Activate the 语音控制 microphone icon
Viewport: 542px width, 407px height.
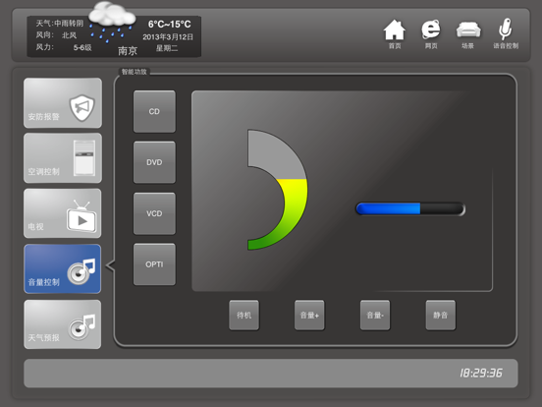click(506, 33)
